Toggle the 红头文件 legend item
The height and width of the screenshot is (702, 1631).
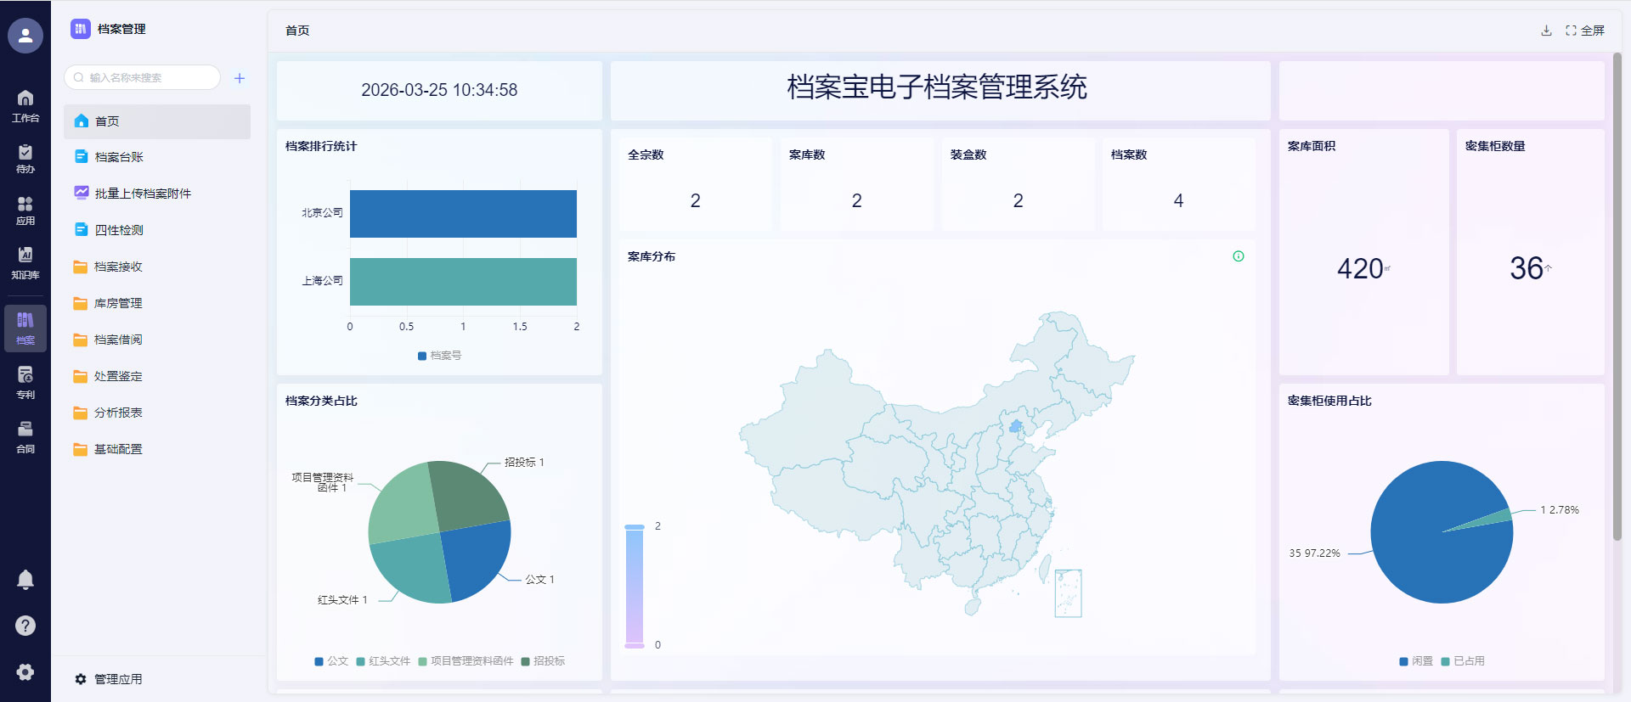pos(383,661)
